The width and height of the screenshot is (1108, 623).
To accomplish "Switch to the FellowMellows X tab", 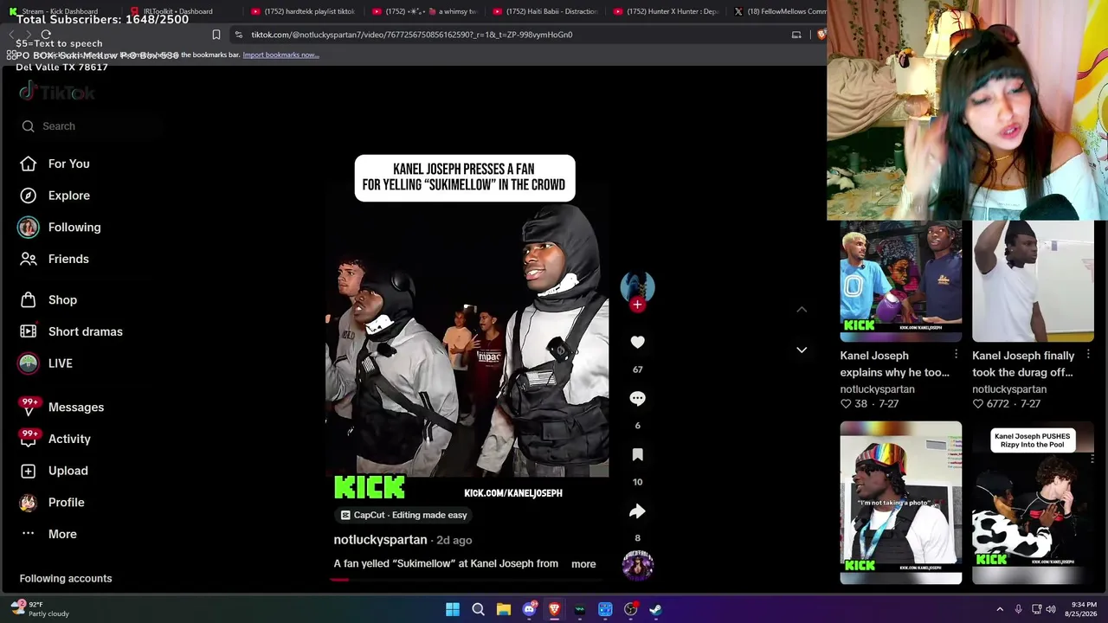I will click(779, 11).
